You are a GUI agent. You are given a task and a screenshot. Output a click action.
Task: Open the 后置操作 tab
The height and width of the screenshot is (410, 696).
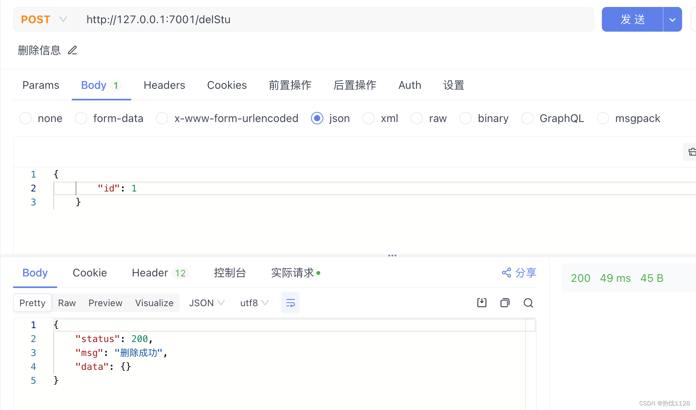tap(355, 85)
